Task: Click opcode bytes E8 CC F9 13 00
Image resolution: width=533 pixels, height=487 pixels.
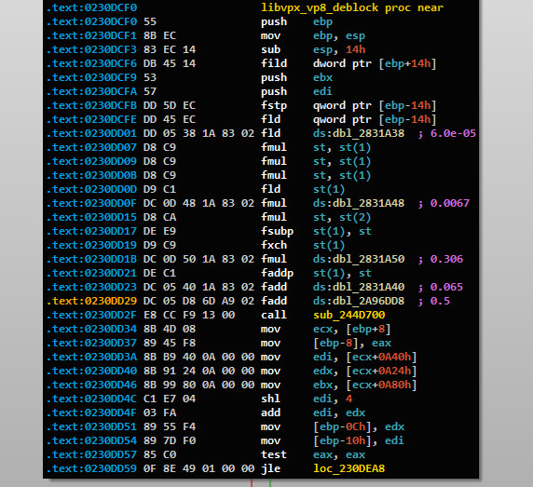Action: pyautogui.click(x=189, y=315)
